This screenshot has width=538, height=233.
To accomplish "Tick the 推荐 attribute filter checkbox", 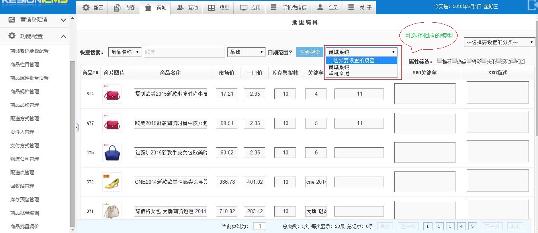I will click(439, 61).
